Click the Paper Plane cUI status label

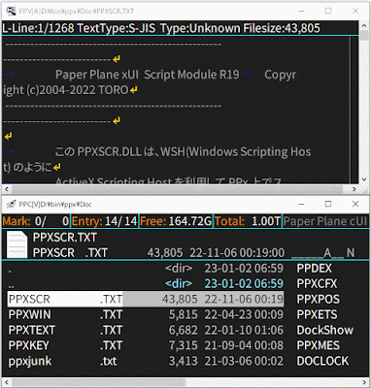click(x=325, y=221)
